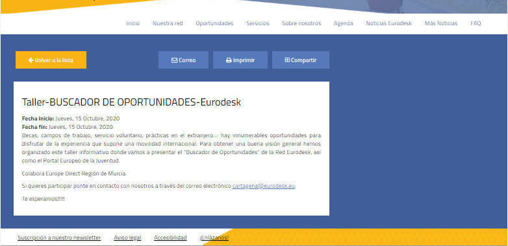Open Sobre nosotros page
Image resolution: width=508 pixels, height=246 pixels.
click(x=301, y=23)
